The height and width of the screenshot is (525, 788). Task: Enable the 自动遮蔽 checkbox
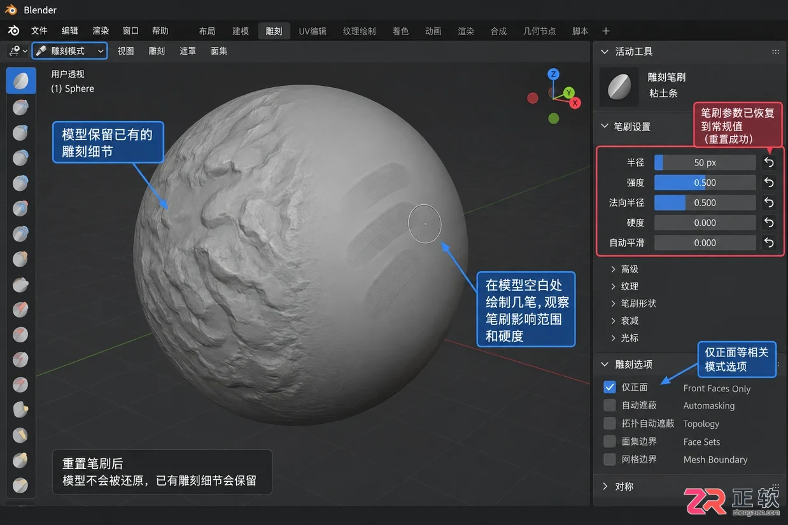tap(610, 405)
